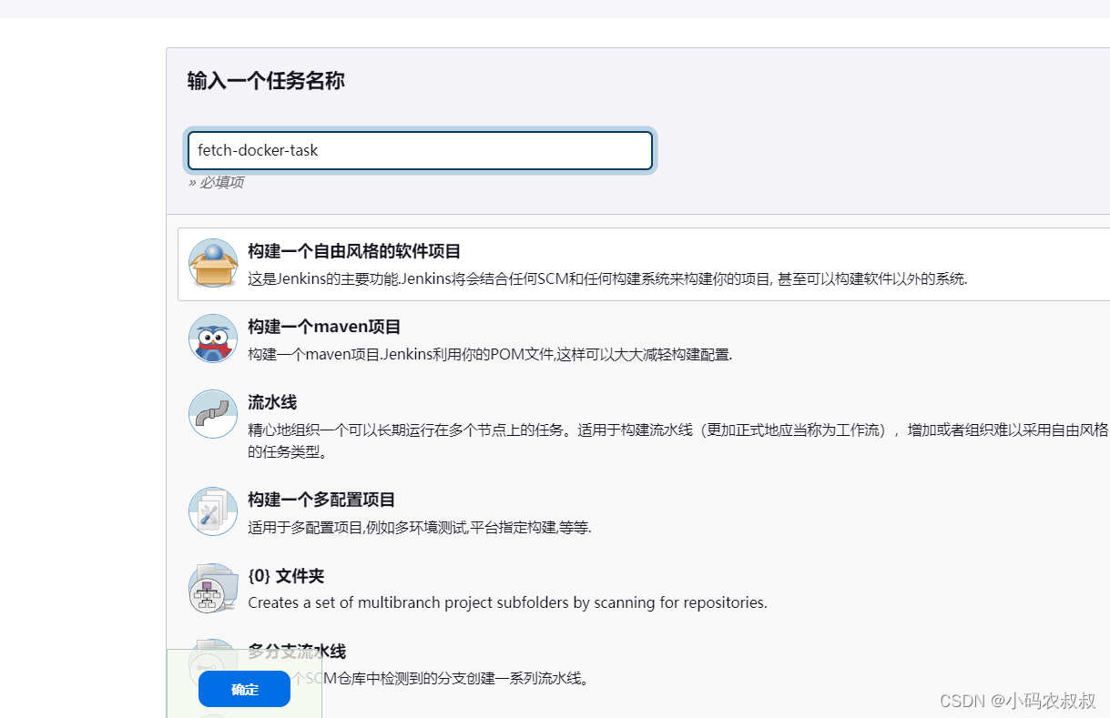Click the {0} 文件夹 folder icon
This screenshot has width=1110, height=718.
tap(213, 588)
